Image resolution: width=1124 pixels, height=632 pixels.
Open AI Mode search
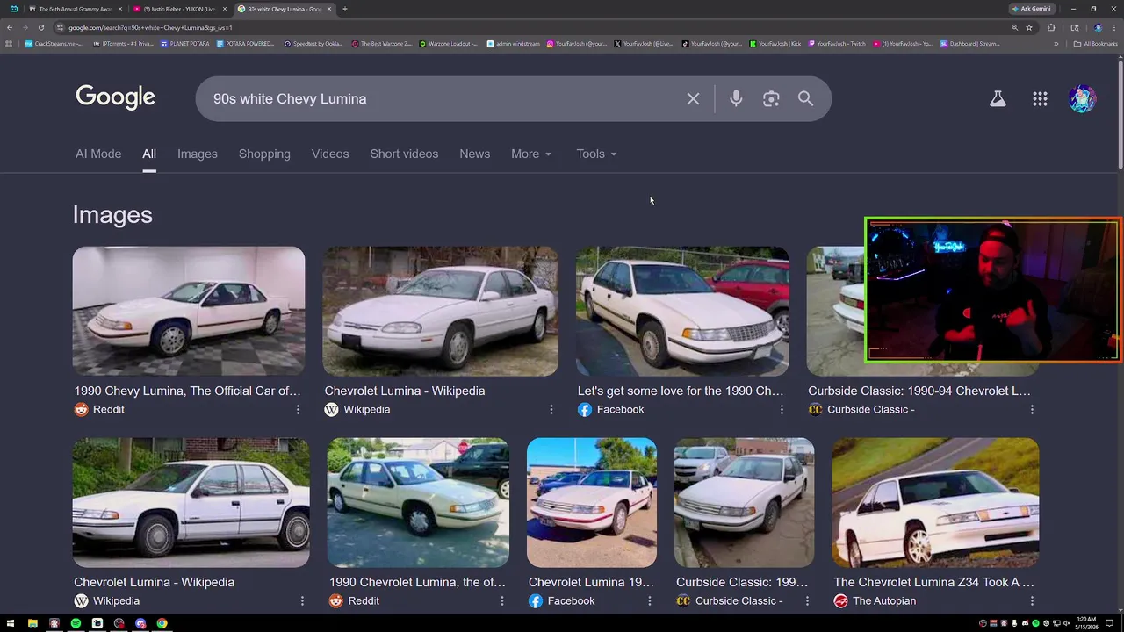(x=98, y=154)
